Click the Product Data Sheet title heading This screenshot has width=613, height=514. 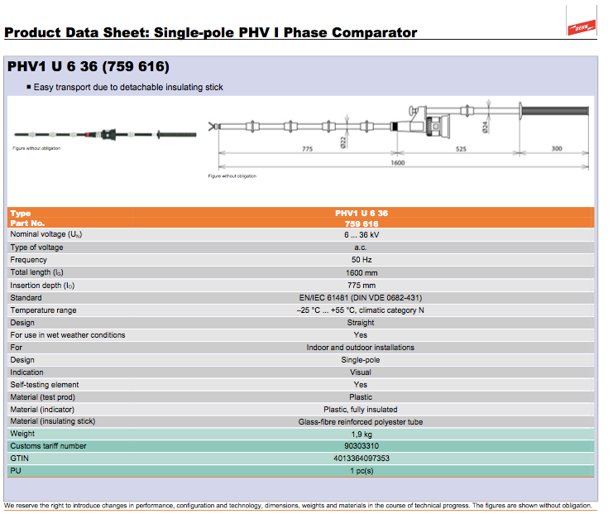tap(211, 33)
